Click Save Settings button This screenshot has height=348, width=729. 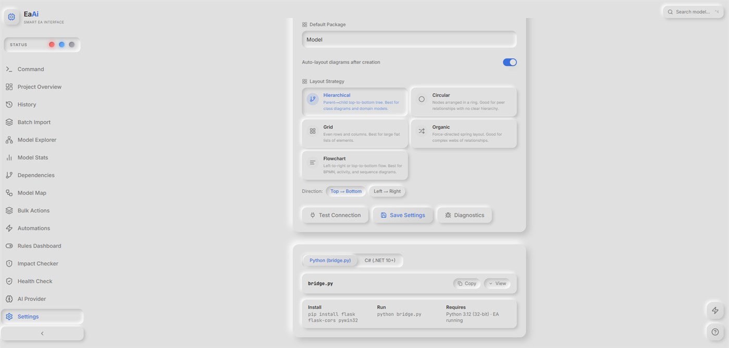[403, 215]
